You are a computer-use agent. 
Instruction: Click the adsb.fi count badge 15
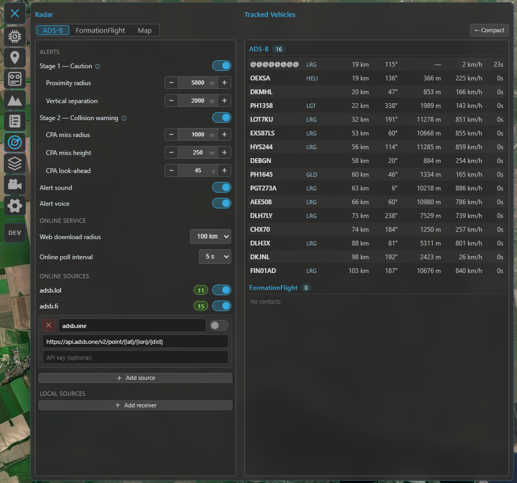point(201,306)
